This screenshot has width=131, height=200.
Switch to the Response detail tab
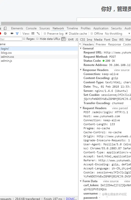pyautogui.click(x=114, y=44)
